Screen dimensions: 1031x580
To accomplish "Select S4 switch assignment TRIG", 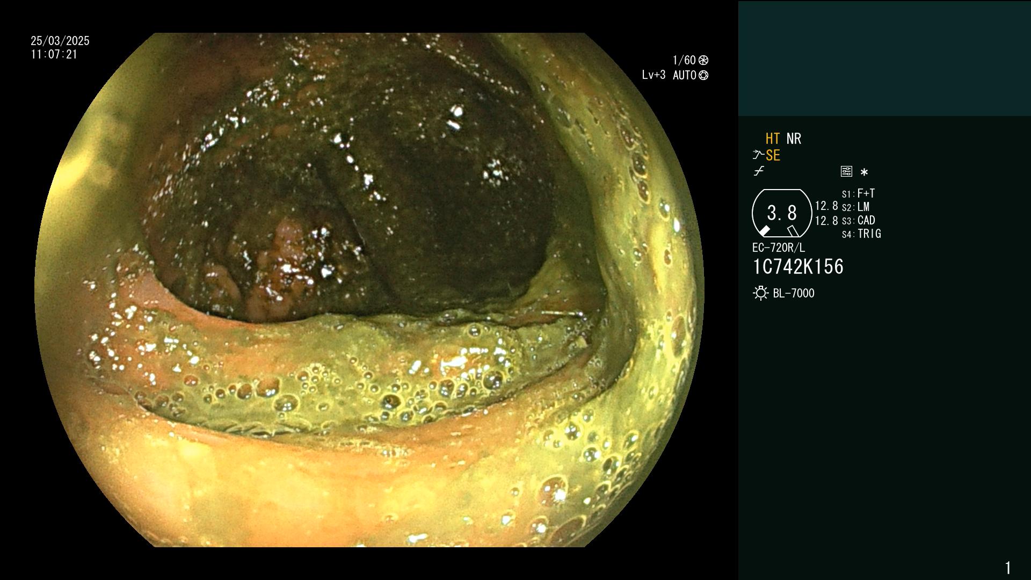I will [861, 234].
